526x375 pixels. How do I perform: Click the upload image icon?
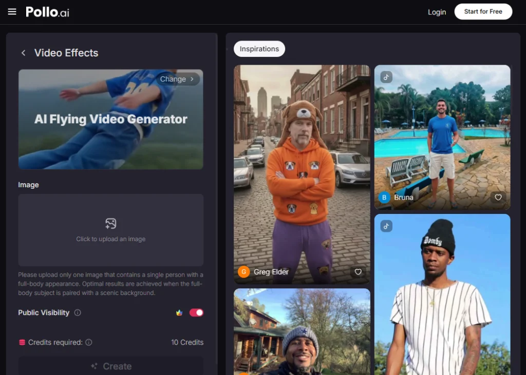(111, 224)
